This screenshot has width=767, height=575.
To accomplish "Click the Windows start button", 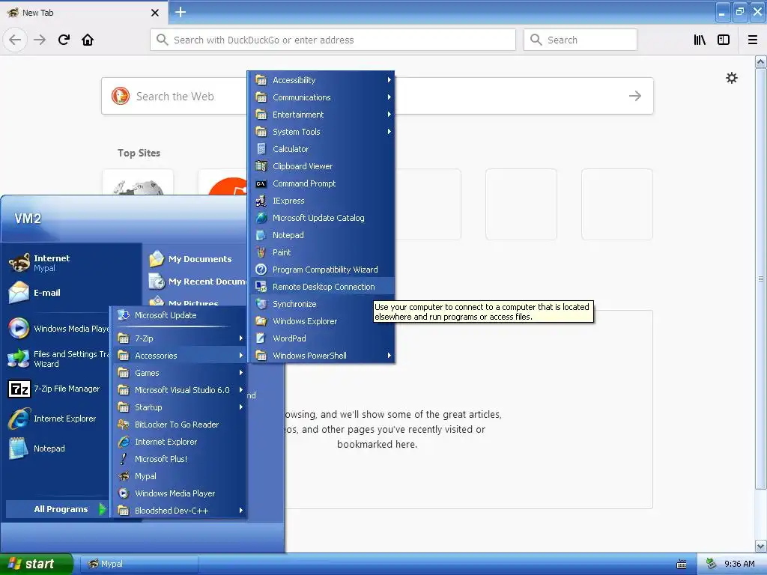I will click(37, 564).
